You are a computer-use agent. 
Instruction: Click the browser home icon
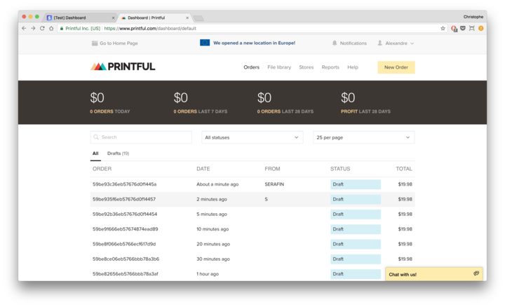pos(51,28)
